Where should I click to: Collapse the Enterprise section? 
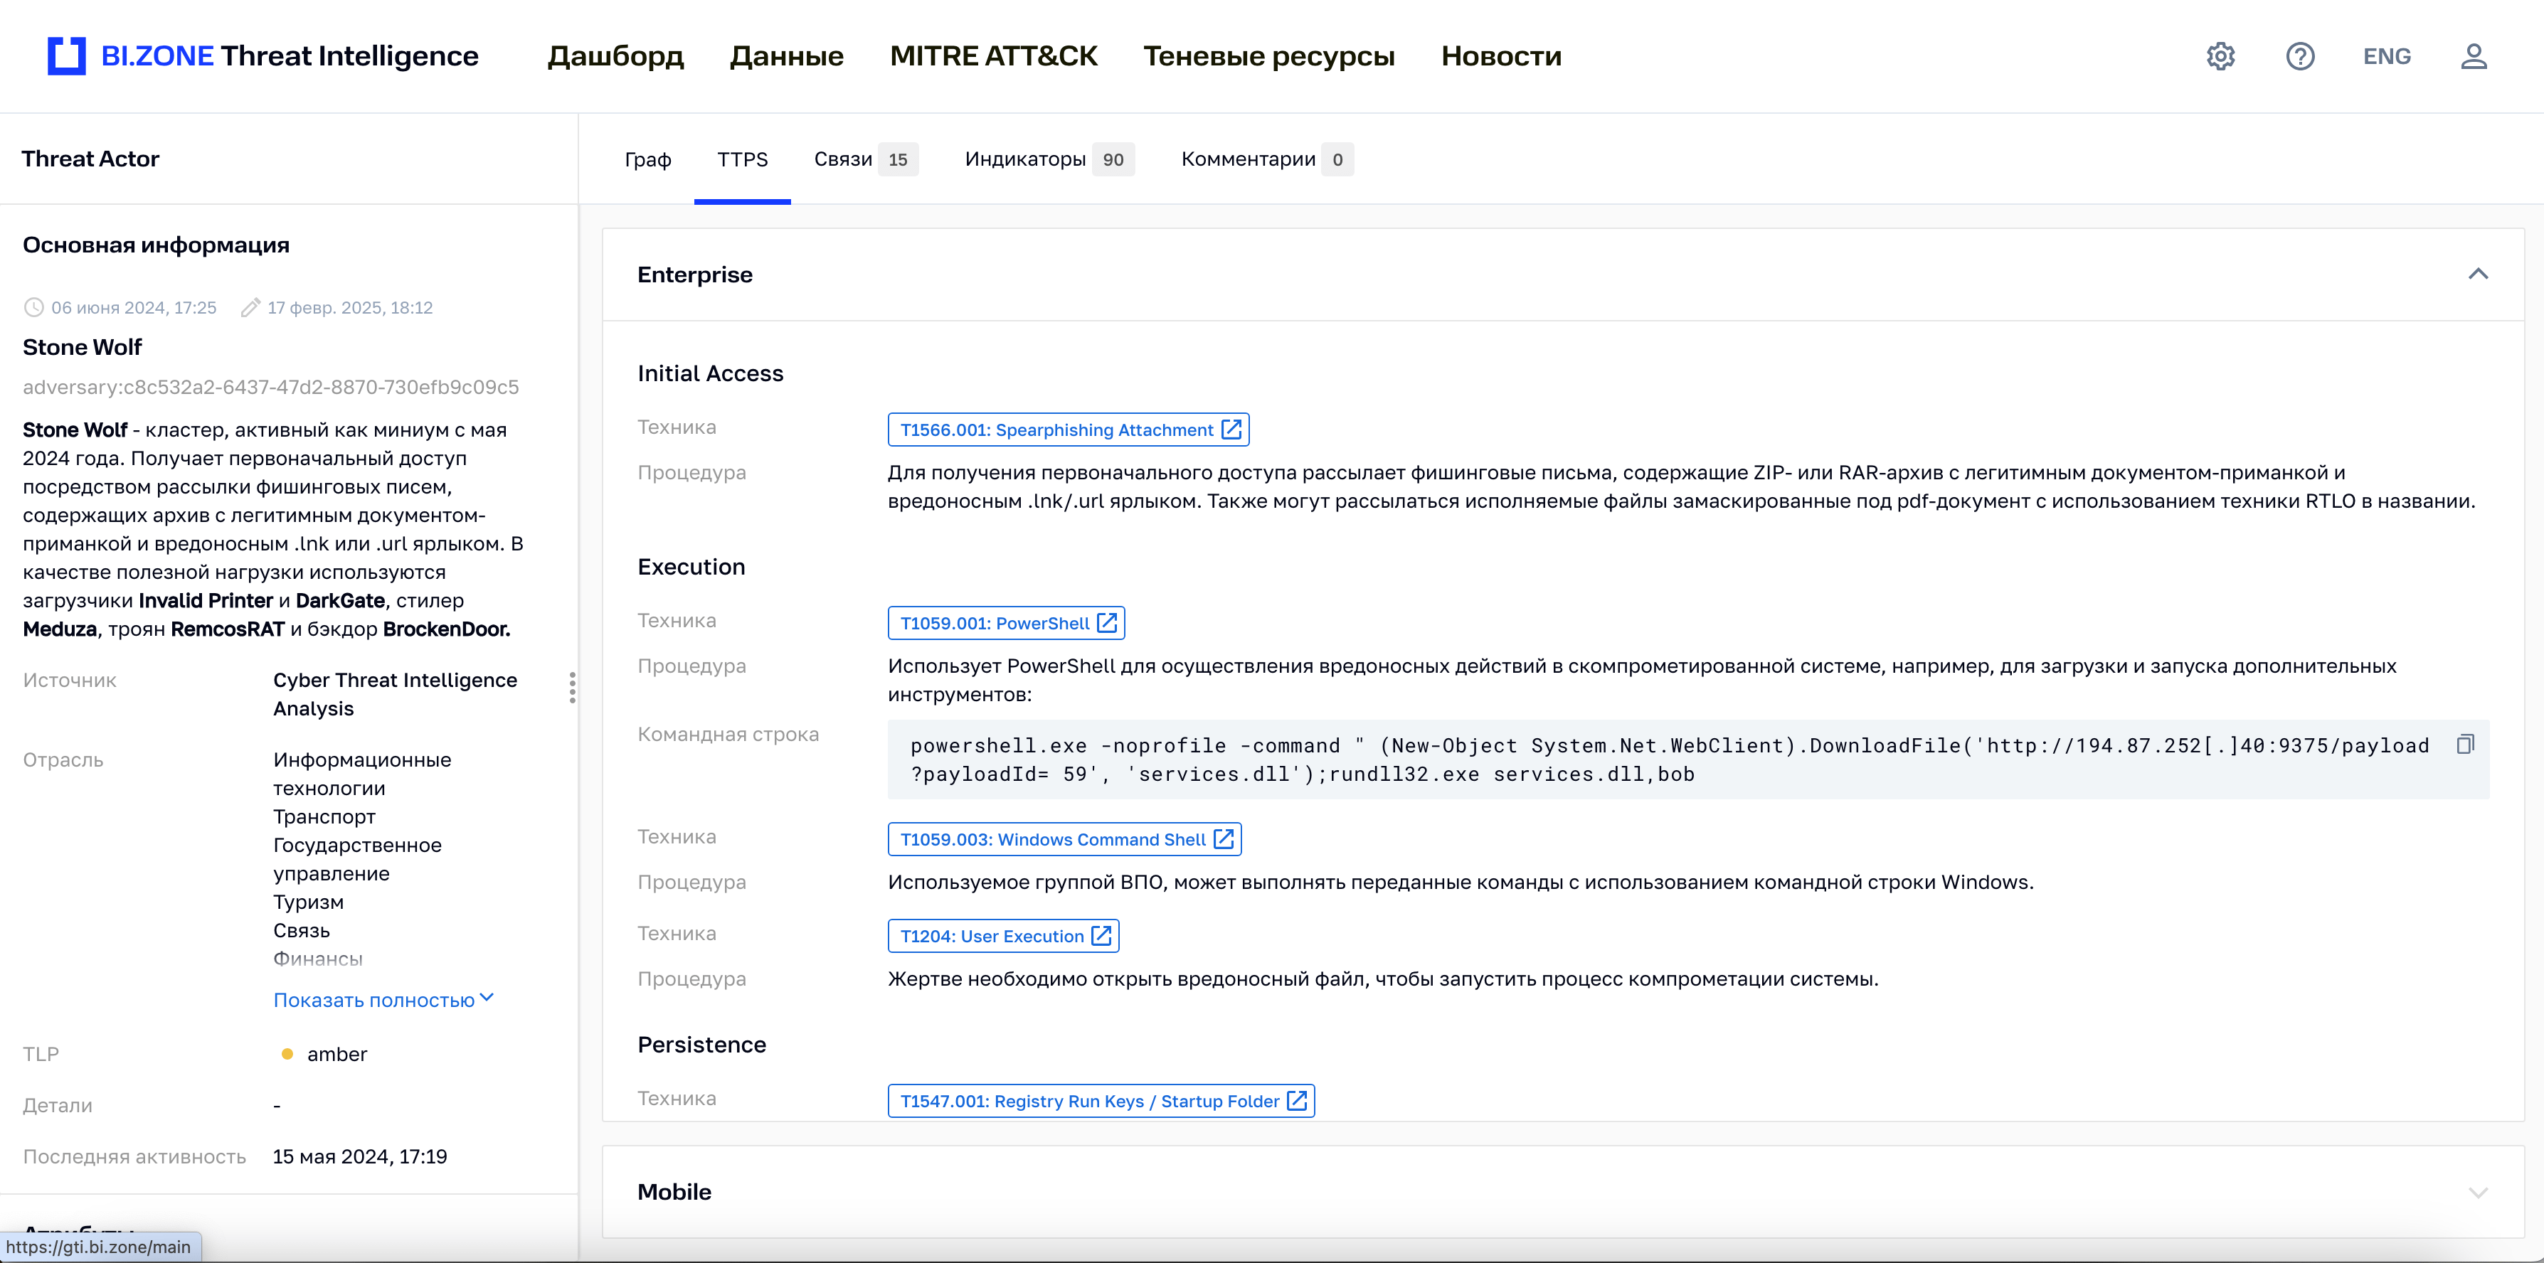(x=2477, y=275)
